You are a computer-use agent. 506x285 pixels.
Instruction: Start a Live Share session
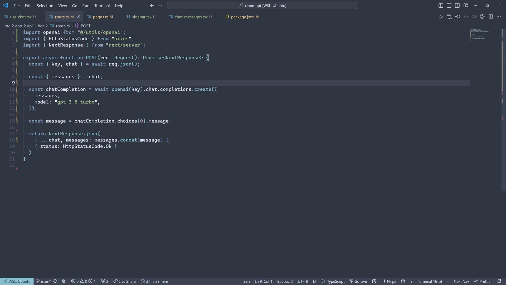pyautogui.click(x=124, y=281)
